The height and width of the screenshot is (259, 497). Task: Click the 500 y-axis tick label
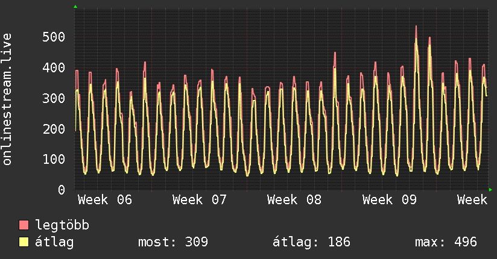point(54,37)
